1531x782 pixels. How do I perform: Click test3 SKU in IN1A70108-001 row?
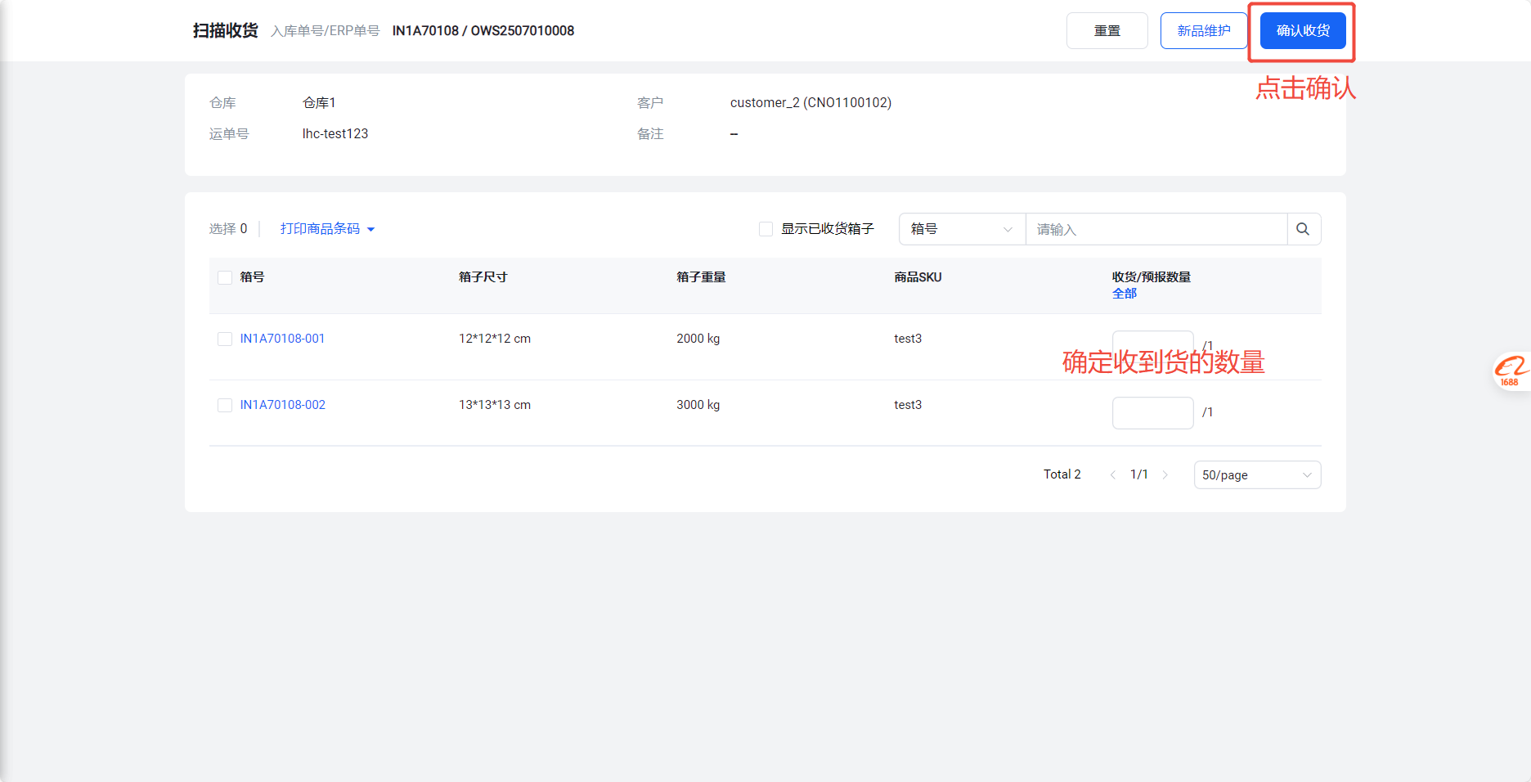(x=908, y=339)
